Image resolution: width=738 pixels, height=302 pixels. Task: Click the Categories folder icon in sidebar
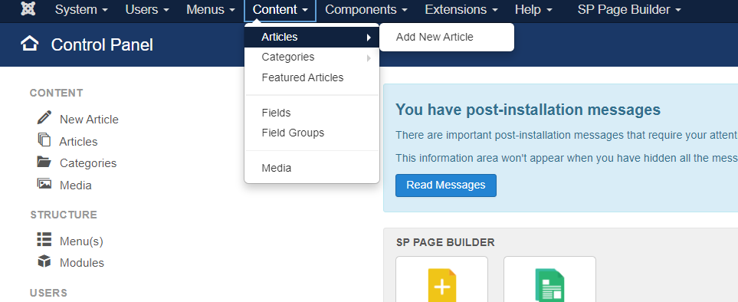44,162
